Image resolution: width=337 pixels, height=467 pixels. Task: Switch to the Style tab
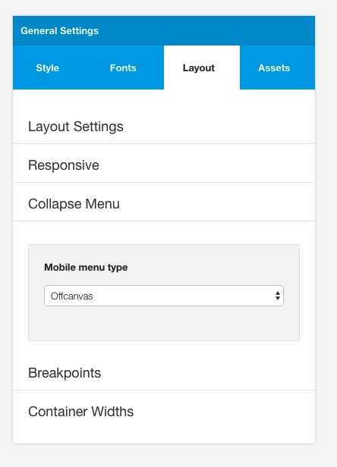tap(47, 67)
